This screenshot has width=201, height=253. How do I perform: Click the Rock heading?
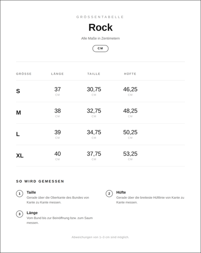(100, 27)
